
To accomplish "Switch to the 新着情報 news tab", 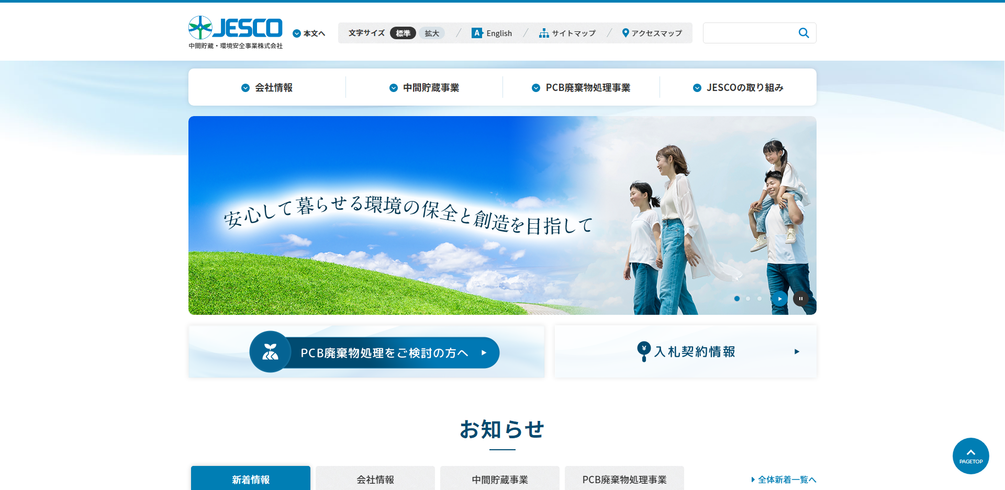I will [x=251, y=479].
